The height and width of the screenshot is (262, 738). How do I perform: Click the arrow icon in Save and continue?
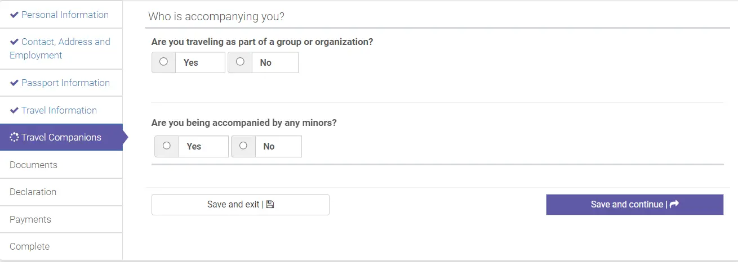coord(674,205)
